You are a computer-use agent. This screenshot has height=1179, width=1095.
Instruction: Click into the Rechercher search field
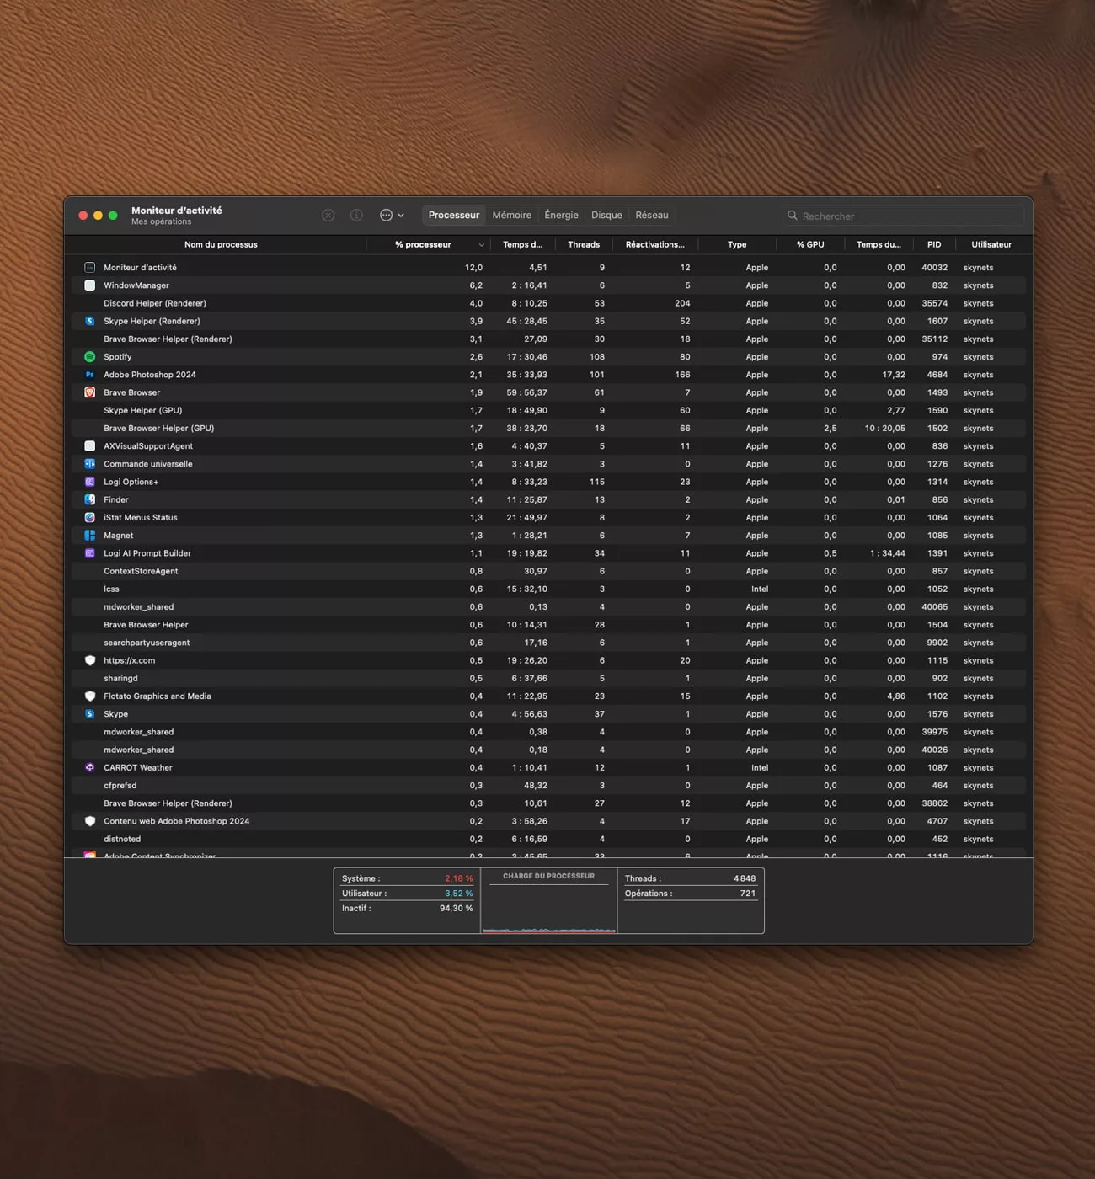[x=903, y=216]
